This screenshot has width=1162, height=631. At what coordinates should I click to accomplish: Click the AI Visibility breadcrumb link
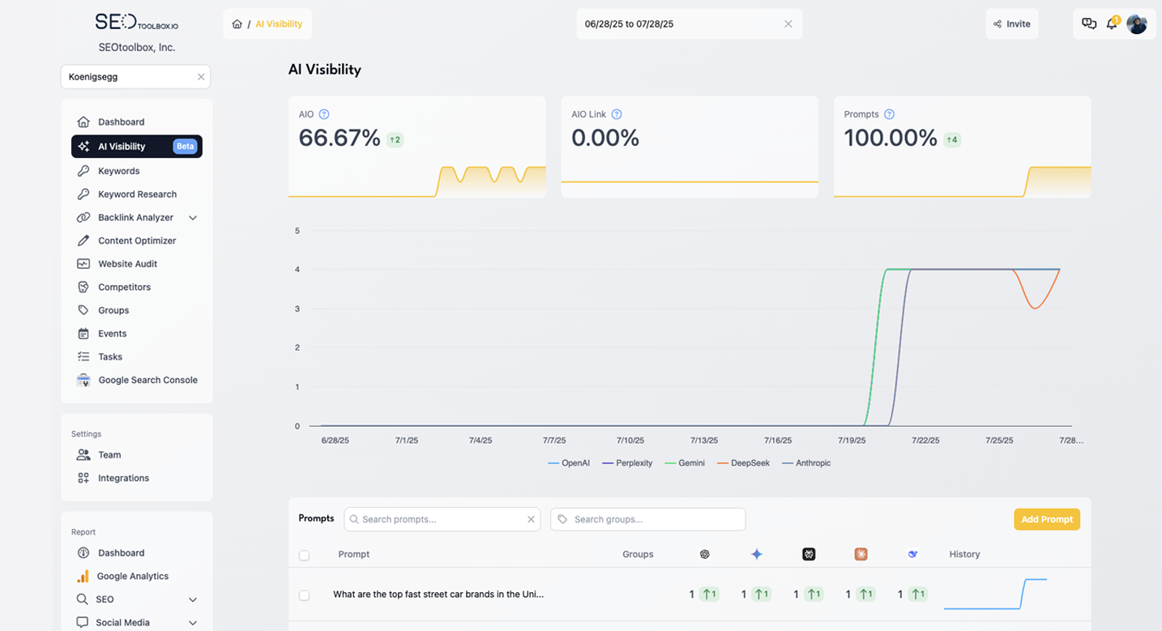279,24
